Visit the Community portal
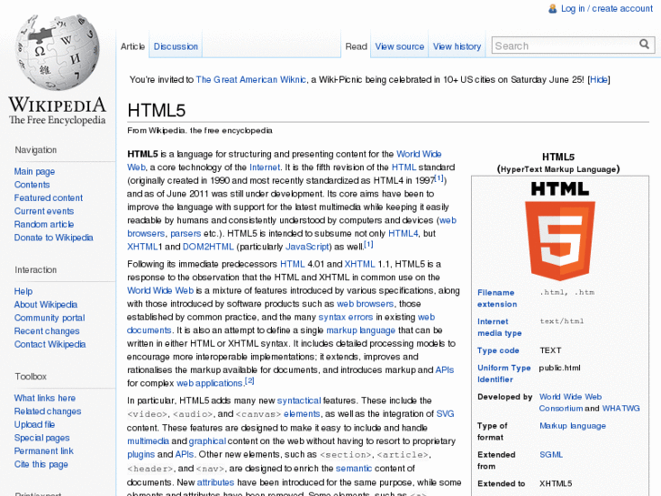661x496 pixels. [x=50, y=318]
